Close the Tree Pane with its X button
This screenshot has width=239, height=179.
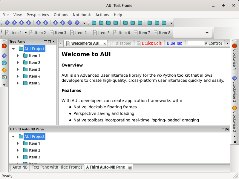pyautogui.click(x=54, y=41)
